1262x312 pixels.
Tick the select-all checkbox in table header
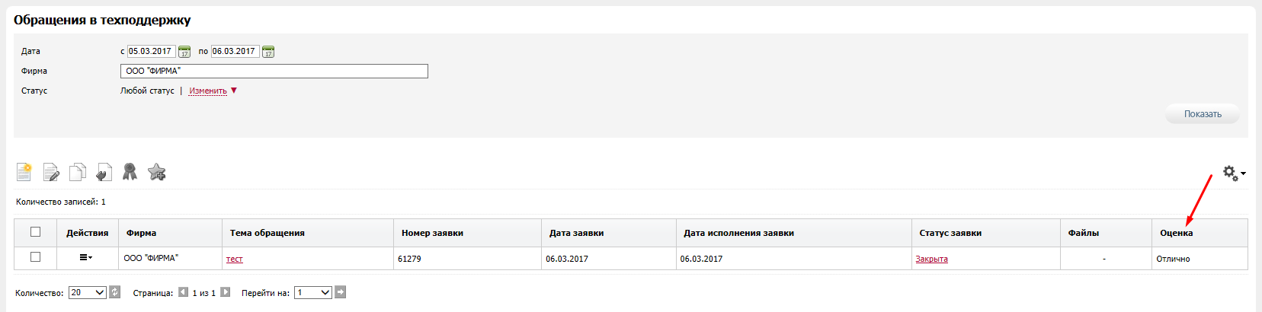click(x=35, y=232)
